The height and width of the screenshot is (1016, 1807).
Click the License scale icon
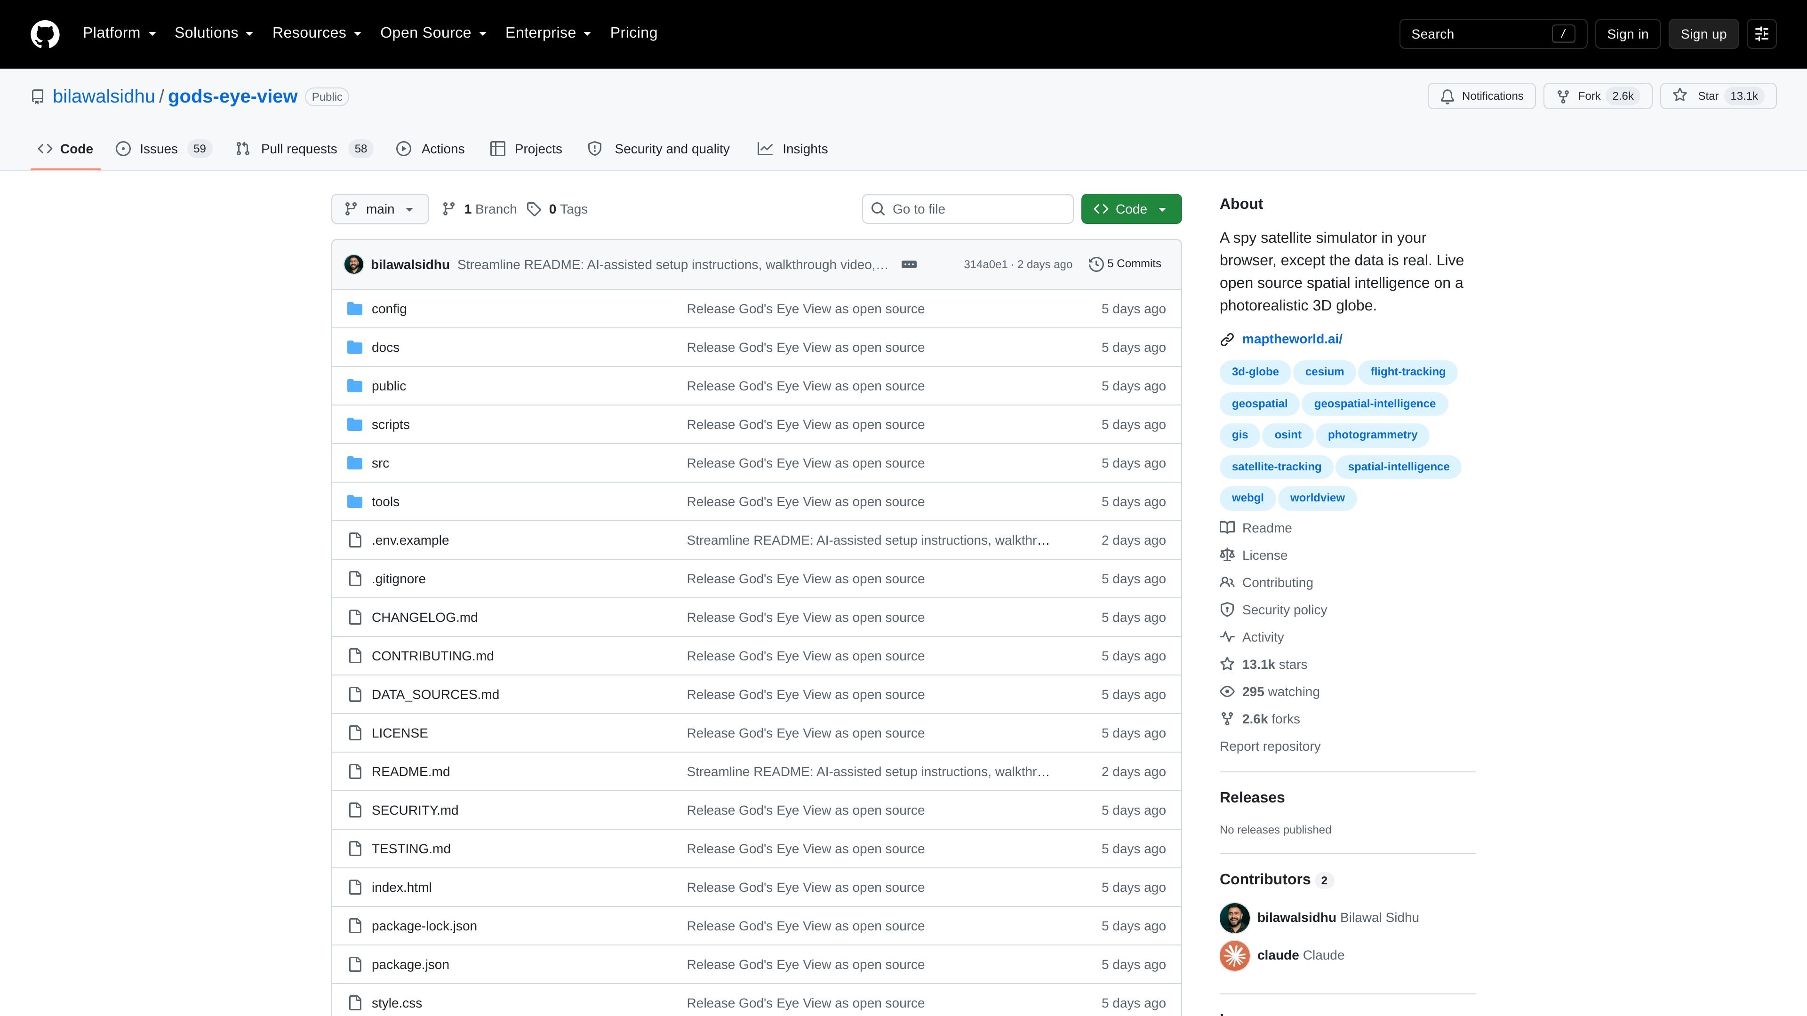(x=1227, y=556)
